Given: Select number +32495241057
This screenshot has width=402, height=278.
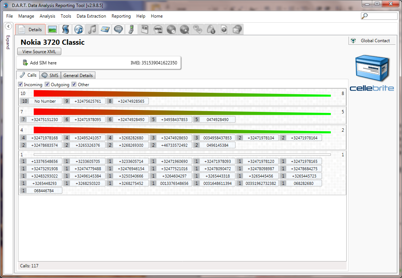Looking at the screenshot, I should pyautogui.click(x=84, y=138).
